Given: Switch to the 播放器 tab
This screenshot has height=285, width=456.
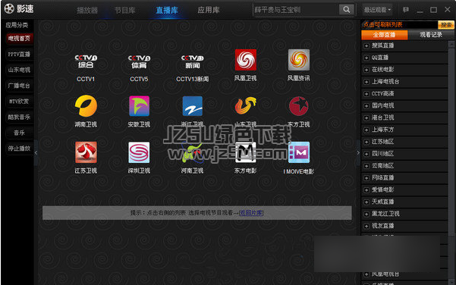Looking at the screenshot, I should tap(87, 11).
